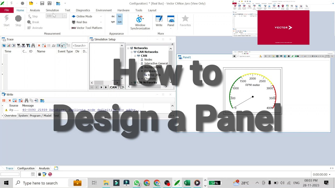Pause the Write window output

click(4, 101)
